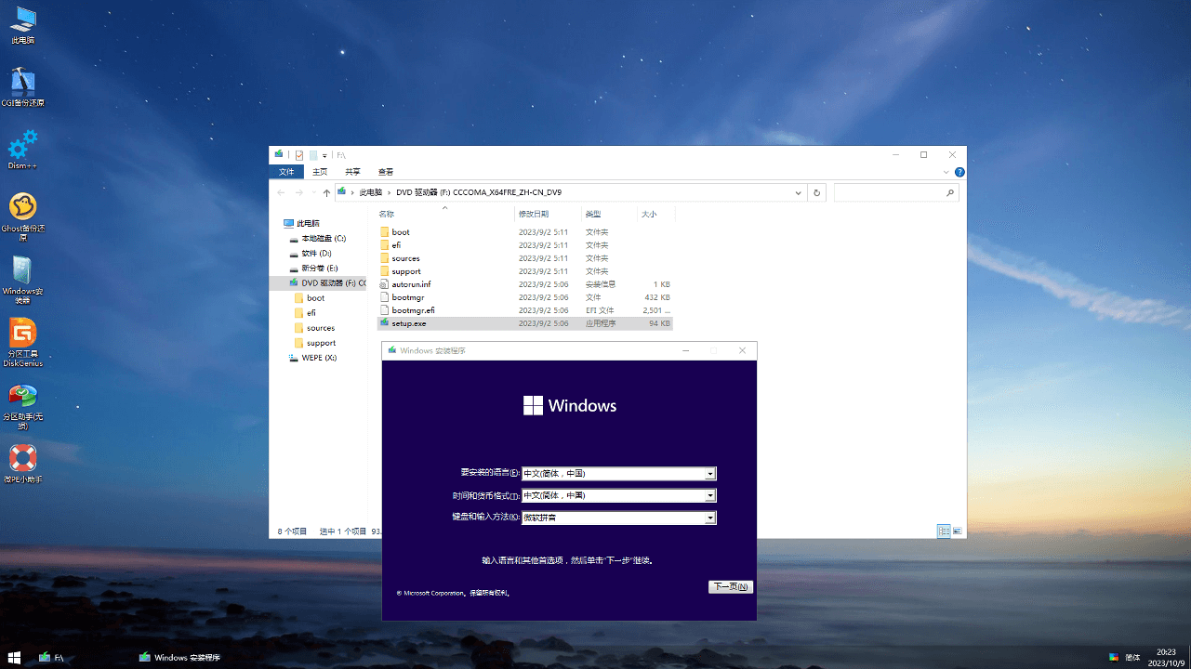
Task: Expand the Explorer ribbon chevron
Action: tap(946, 172)
